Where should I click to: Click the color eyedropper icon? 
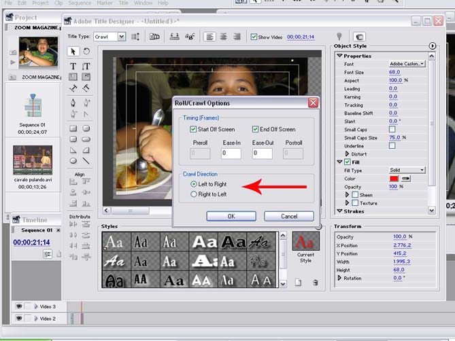coord(405,178)
